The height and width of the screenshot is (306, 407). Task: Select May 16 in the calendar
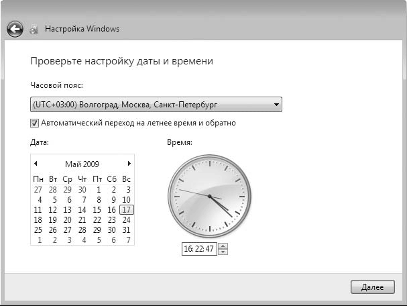pyautogui.click(x=111, y=209)
